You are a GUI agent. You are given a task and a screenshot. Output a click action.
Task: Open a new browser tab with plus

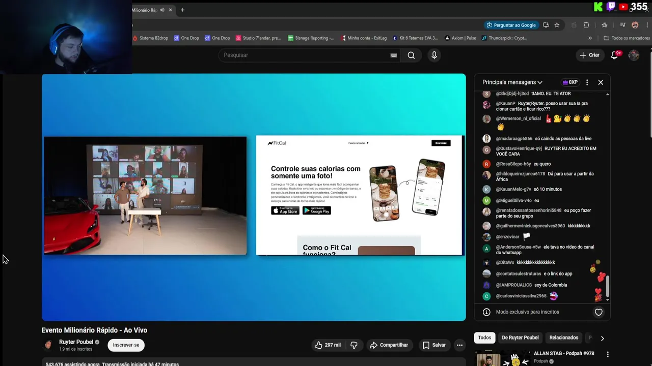(x=182, y=10)
